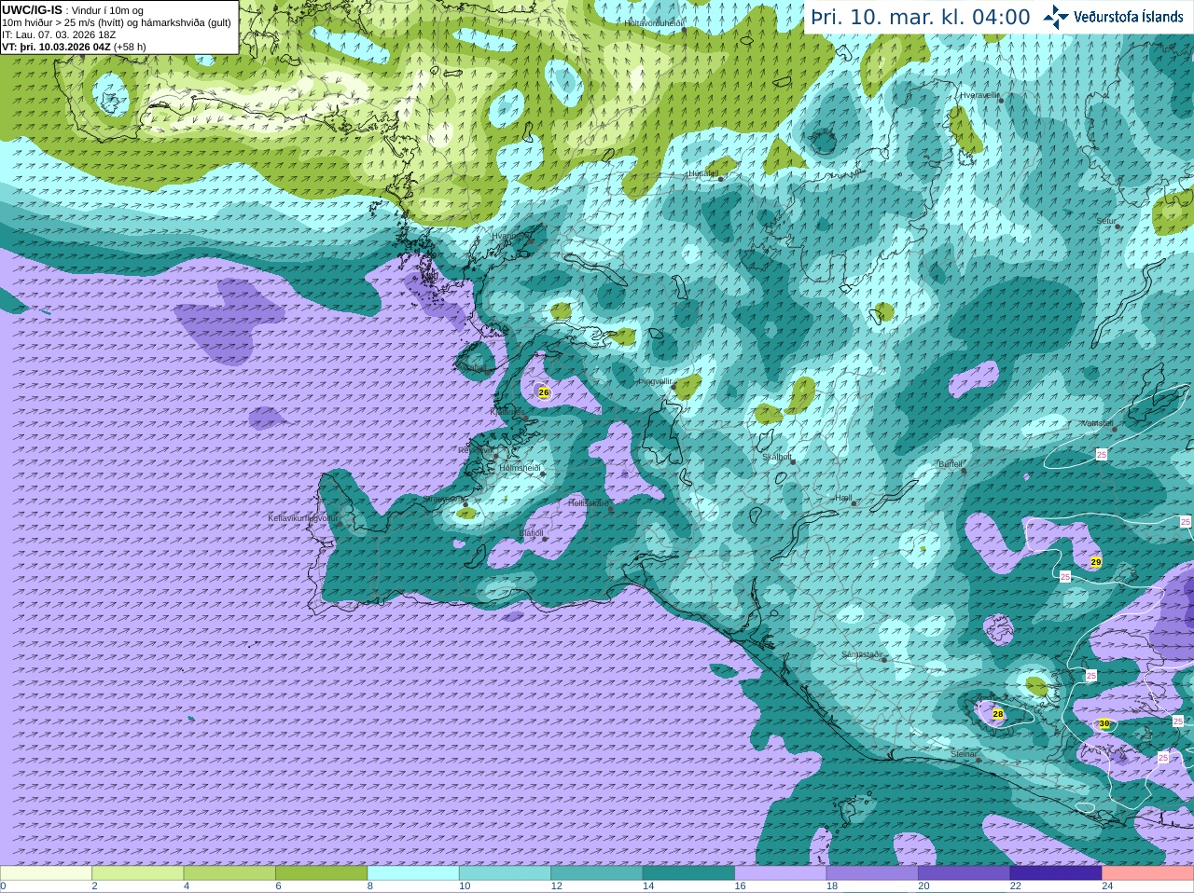Click the Sámsstaðir station label
Image resolution: width=1194 pixels, height=893 pixels.
(861, 654)
